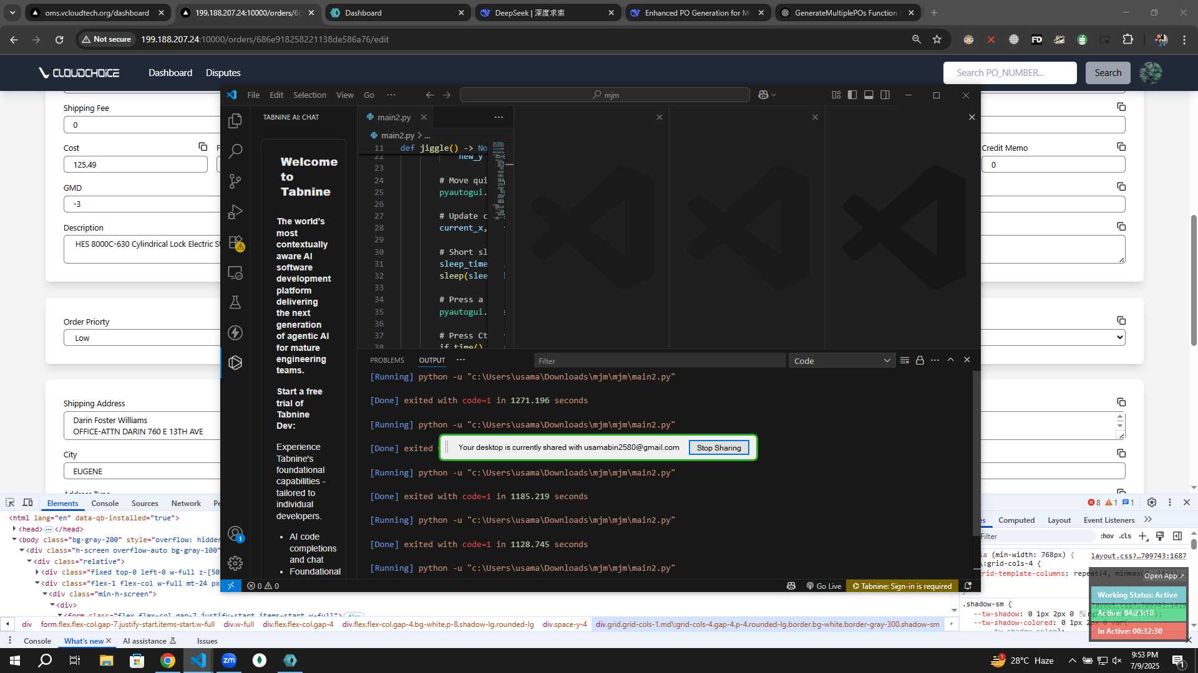Screen dimensions: 1198x673
Task: Switch to the DevTools Network tab
Action: coord(186,503)
